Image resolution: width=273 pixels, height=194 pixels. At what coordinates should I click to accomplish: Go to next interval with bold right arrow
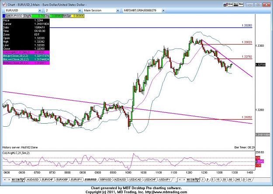click(193, 180)
